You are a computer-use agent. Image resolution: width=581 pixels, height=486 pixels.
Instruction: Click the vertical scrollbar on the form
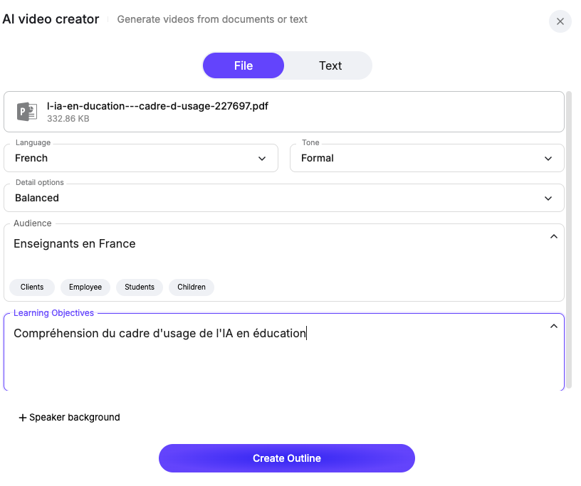569,242
